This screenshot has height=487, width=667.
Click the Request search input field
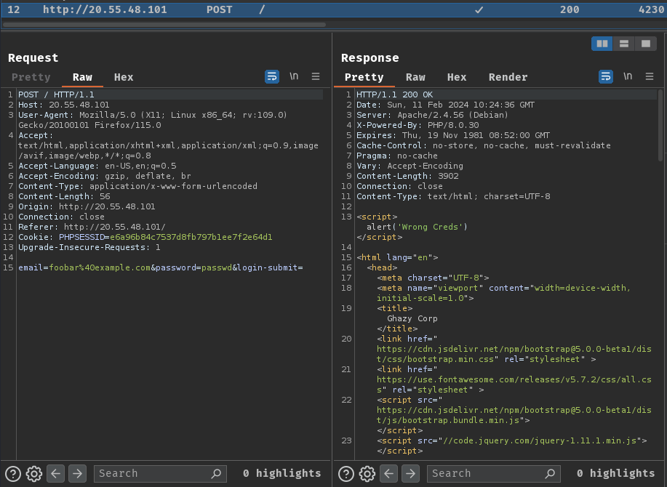tap(160, 473)
